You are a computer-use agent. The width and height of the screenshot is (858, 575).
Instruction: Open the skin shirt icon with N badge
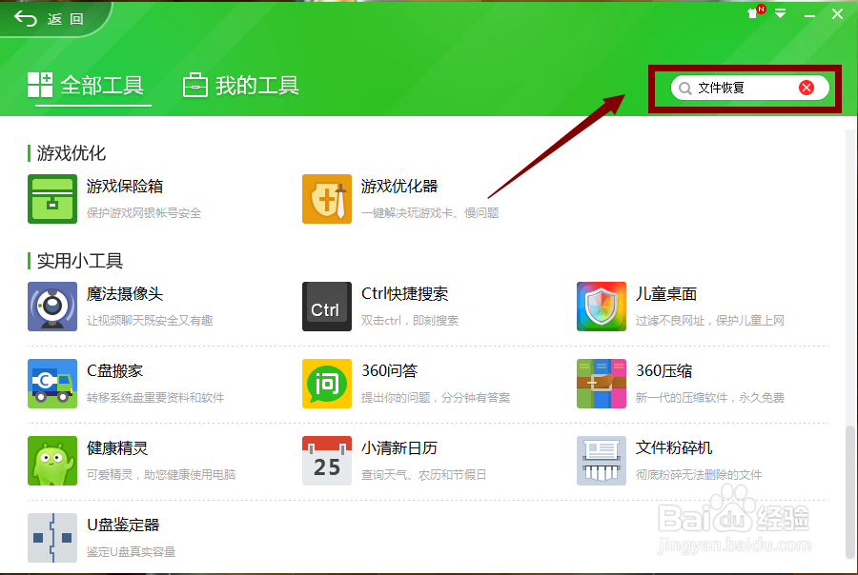pyautogui.click(x=755, y=12)
